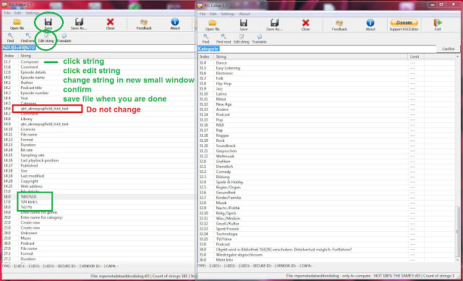Image resolution: width=463 pixels, height=281 pixels.
Task: Select the Web address row
Action: click(x=98, y=186)
